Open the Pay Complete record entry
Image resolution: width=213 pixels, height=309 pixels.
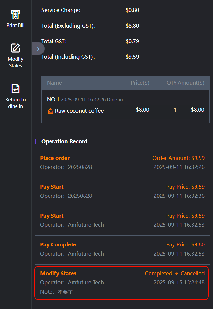click(x=122, y=249)
